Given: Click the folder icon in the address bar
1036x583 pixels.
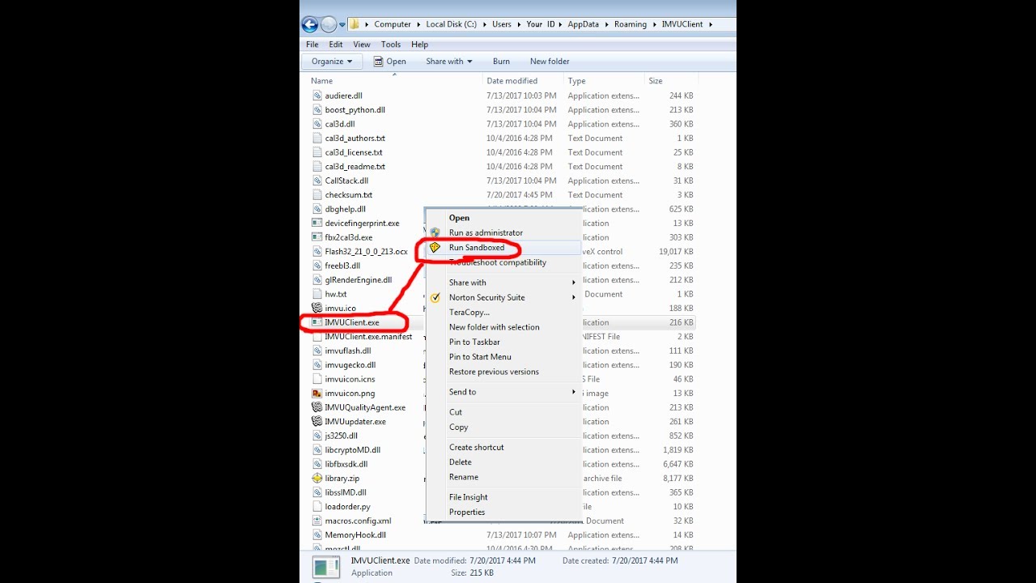Looking at the screenshot, I should pyautogui.click(x=355, y=24).
